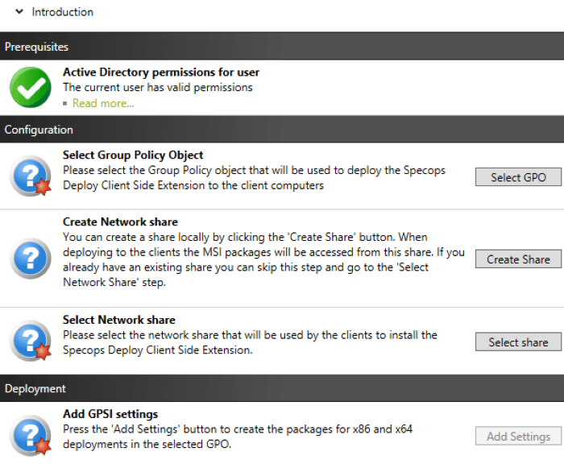
Task: Click the Configuration section header
Action: [x=282, y=129]
